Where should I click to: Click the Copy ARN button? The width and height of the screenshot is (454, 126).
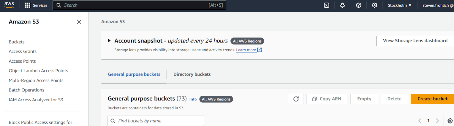[x=327, y=99]
